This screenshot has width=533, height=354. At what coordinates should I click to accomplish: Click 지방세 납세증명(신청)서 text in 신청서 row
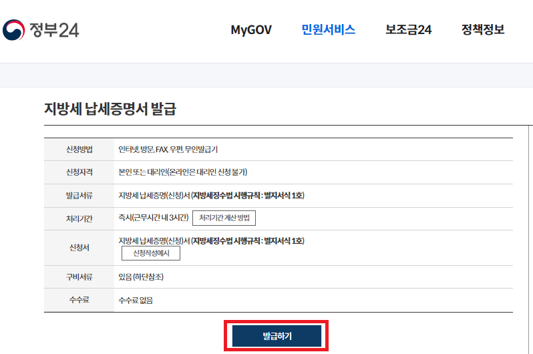click(x=211, y=241)
